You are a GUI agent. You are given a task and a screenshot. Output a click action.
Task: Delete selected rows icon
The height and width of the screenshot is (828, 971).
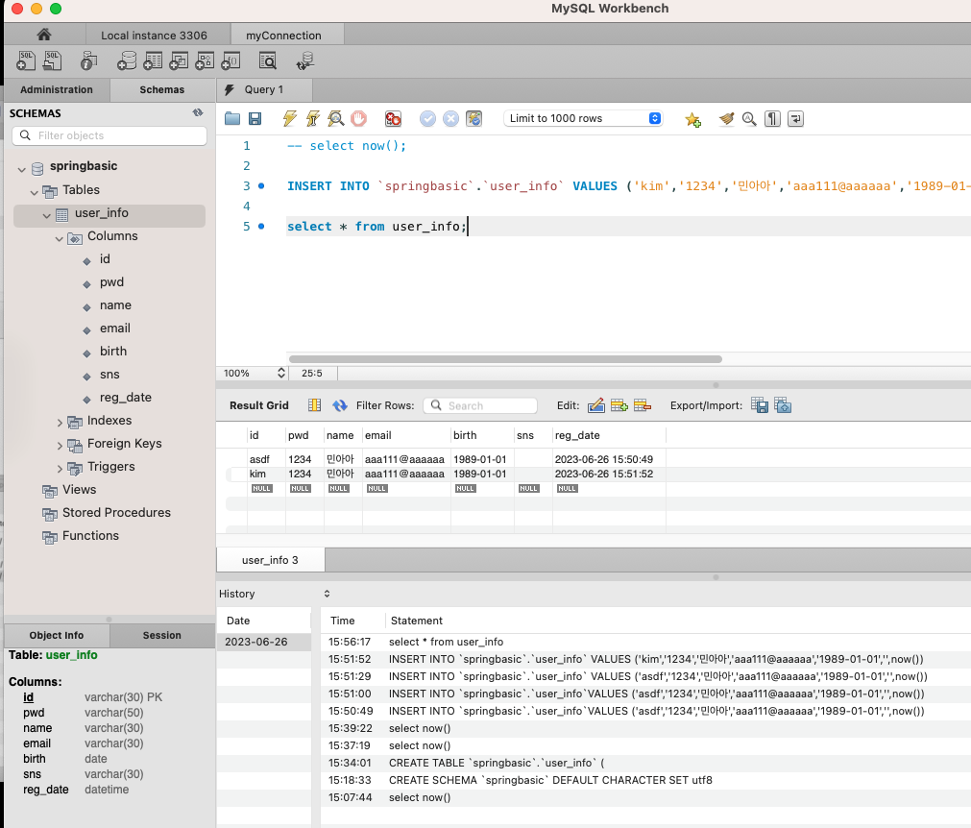643,405
